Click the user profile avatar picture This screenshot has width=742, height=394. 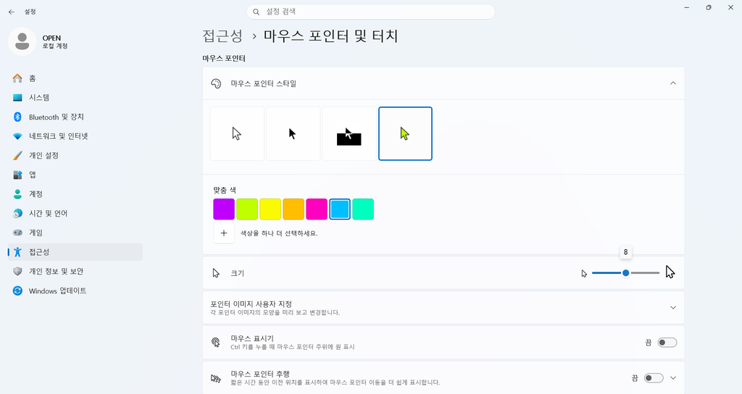[x=22, y=41]
